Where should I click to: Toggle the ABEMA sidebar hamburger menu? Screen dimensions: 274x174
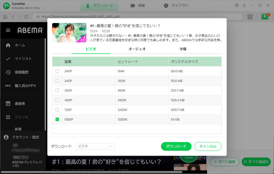pos(8,30)
